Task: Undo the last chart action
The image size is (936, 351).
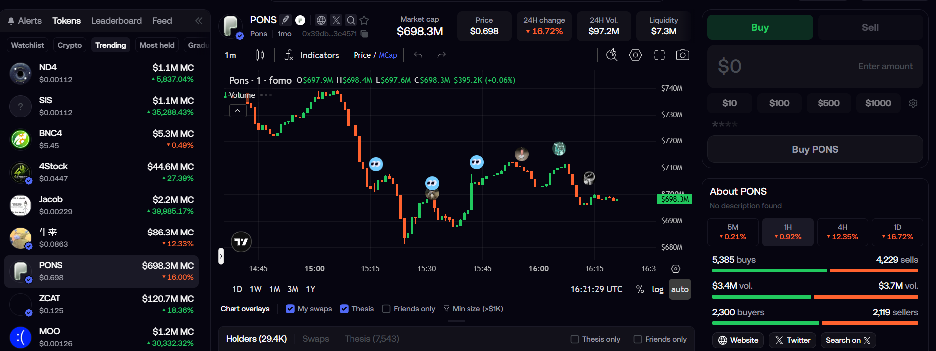Action: [x=418, y=55]
